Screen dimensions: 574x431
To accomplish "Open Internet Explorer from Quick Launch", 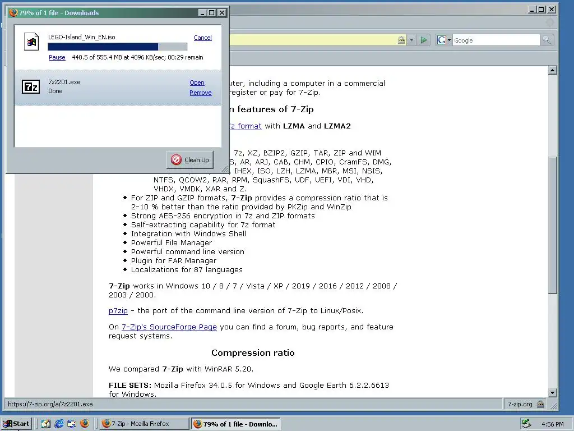I will 59,424.
